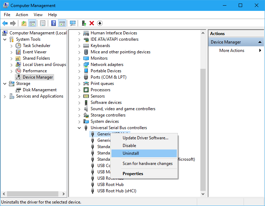Select the Software devices category label
The width and height of the screenshot is (265, 206).
[x=106, y=102]
